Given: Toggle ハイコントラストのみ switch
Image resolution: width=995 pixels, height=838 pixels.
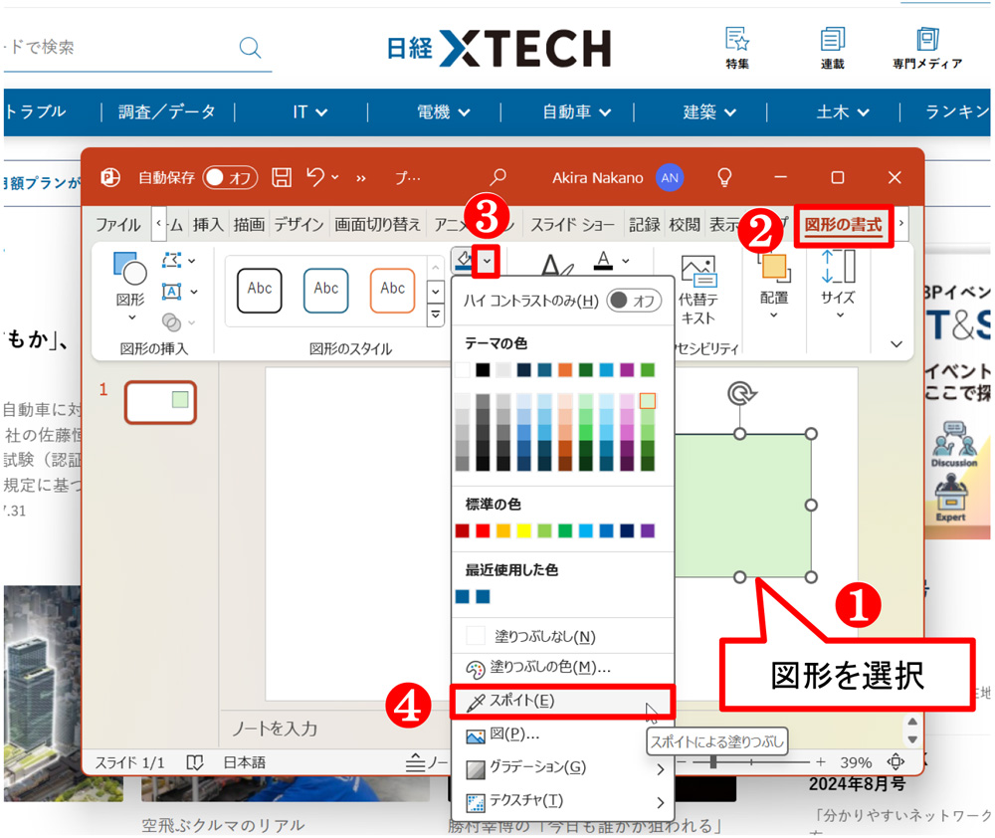Looking at the screenshot, I should [634, 301].
